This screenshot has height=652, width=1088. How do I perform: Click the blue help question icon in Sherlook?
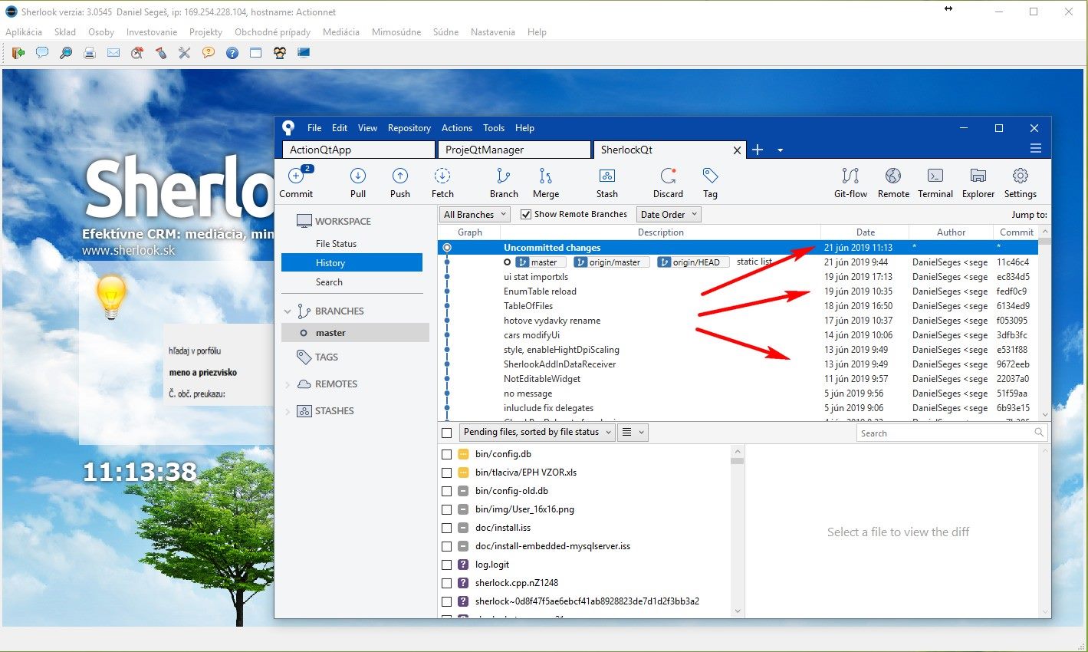click(x=232, y=53)
